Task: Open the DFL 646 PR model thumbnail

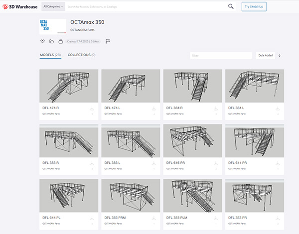Action: coord(192,141)
